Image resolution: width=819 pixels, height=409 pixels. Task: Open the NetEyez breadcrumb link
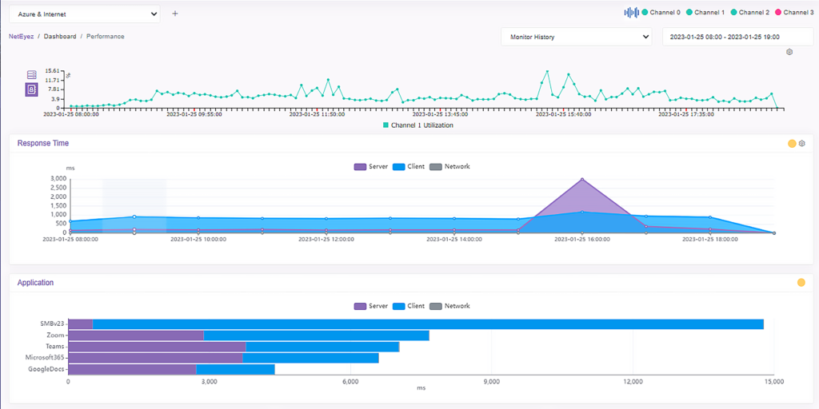21,37
